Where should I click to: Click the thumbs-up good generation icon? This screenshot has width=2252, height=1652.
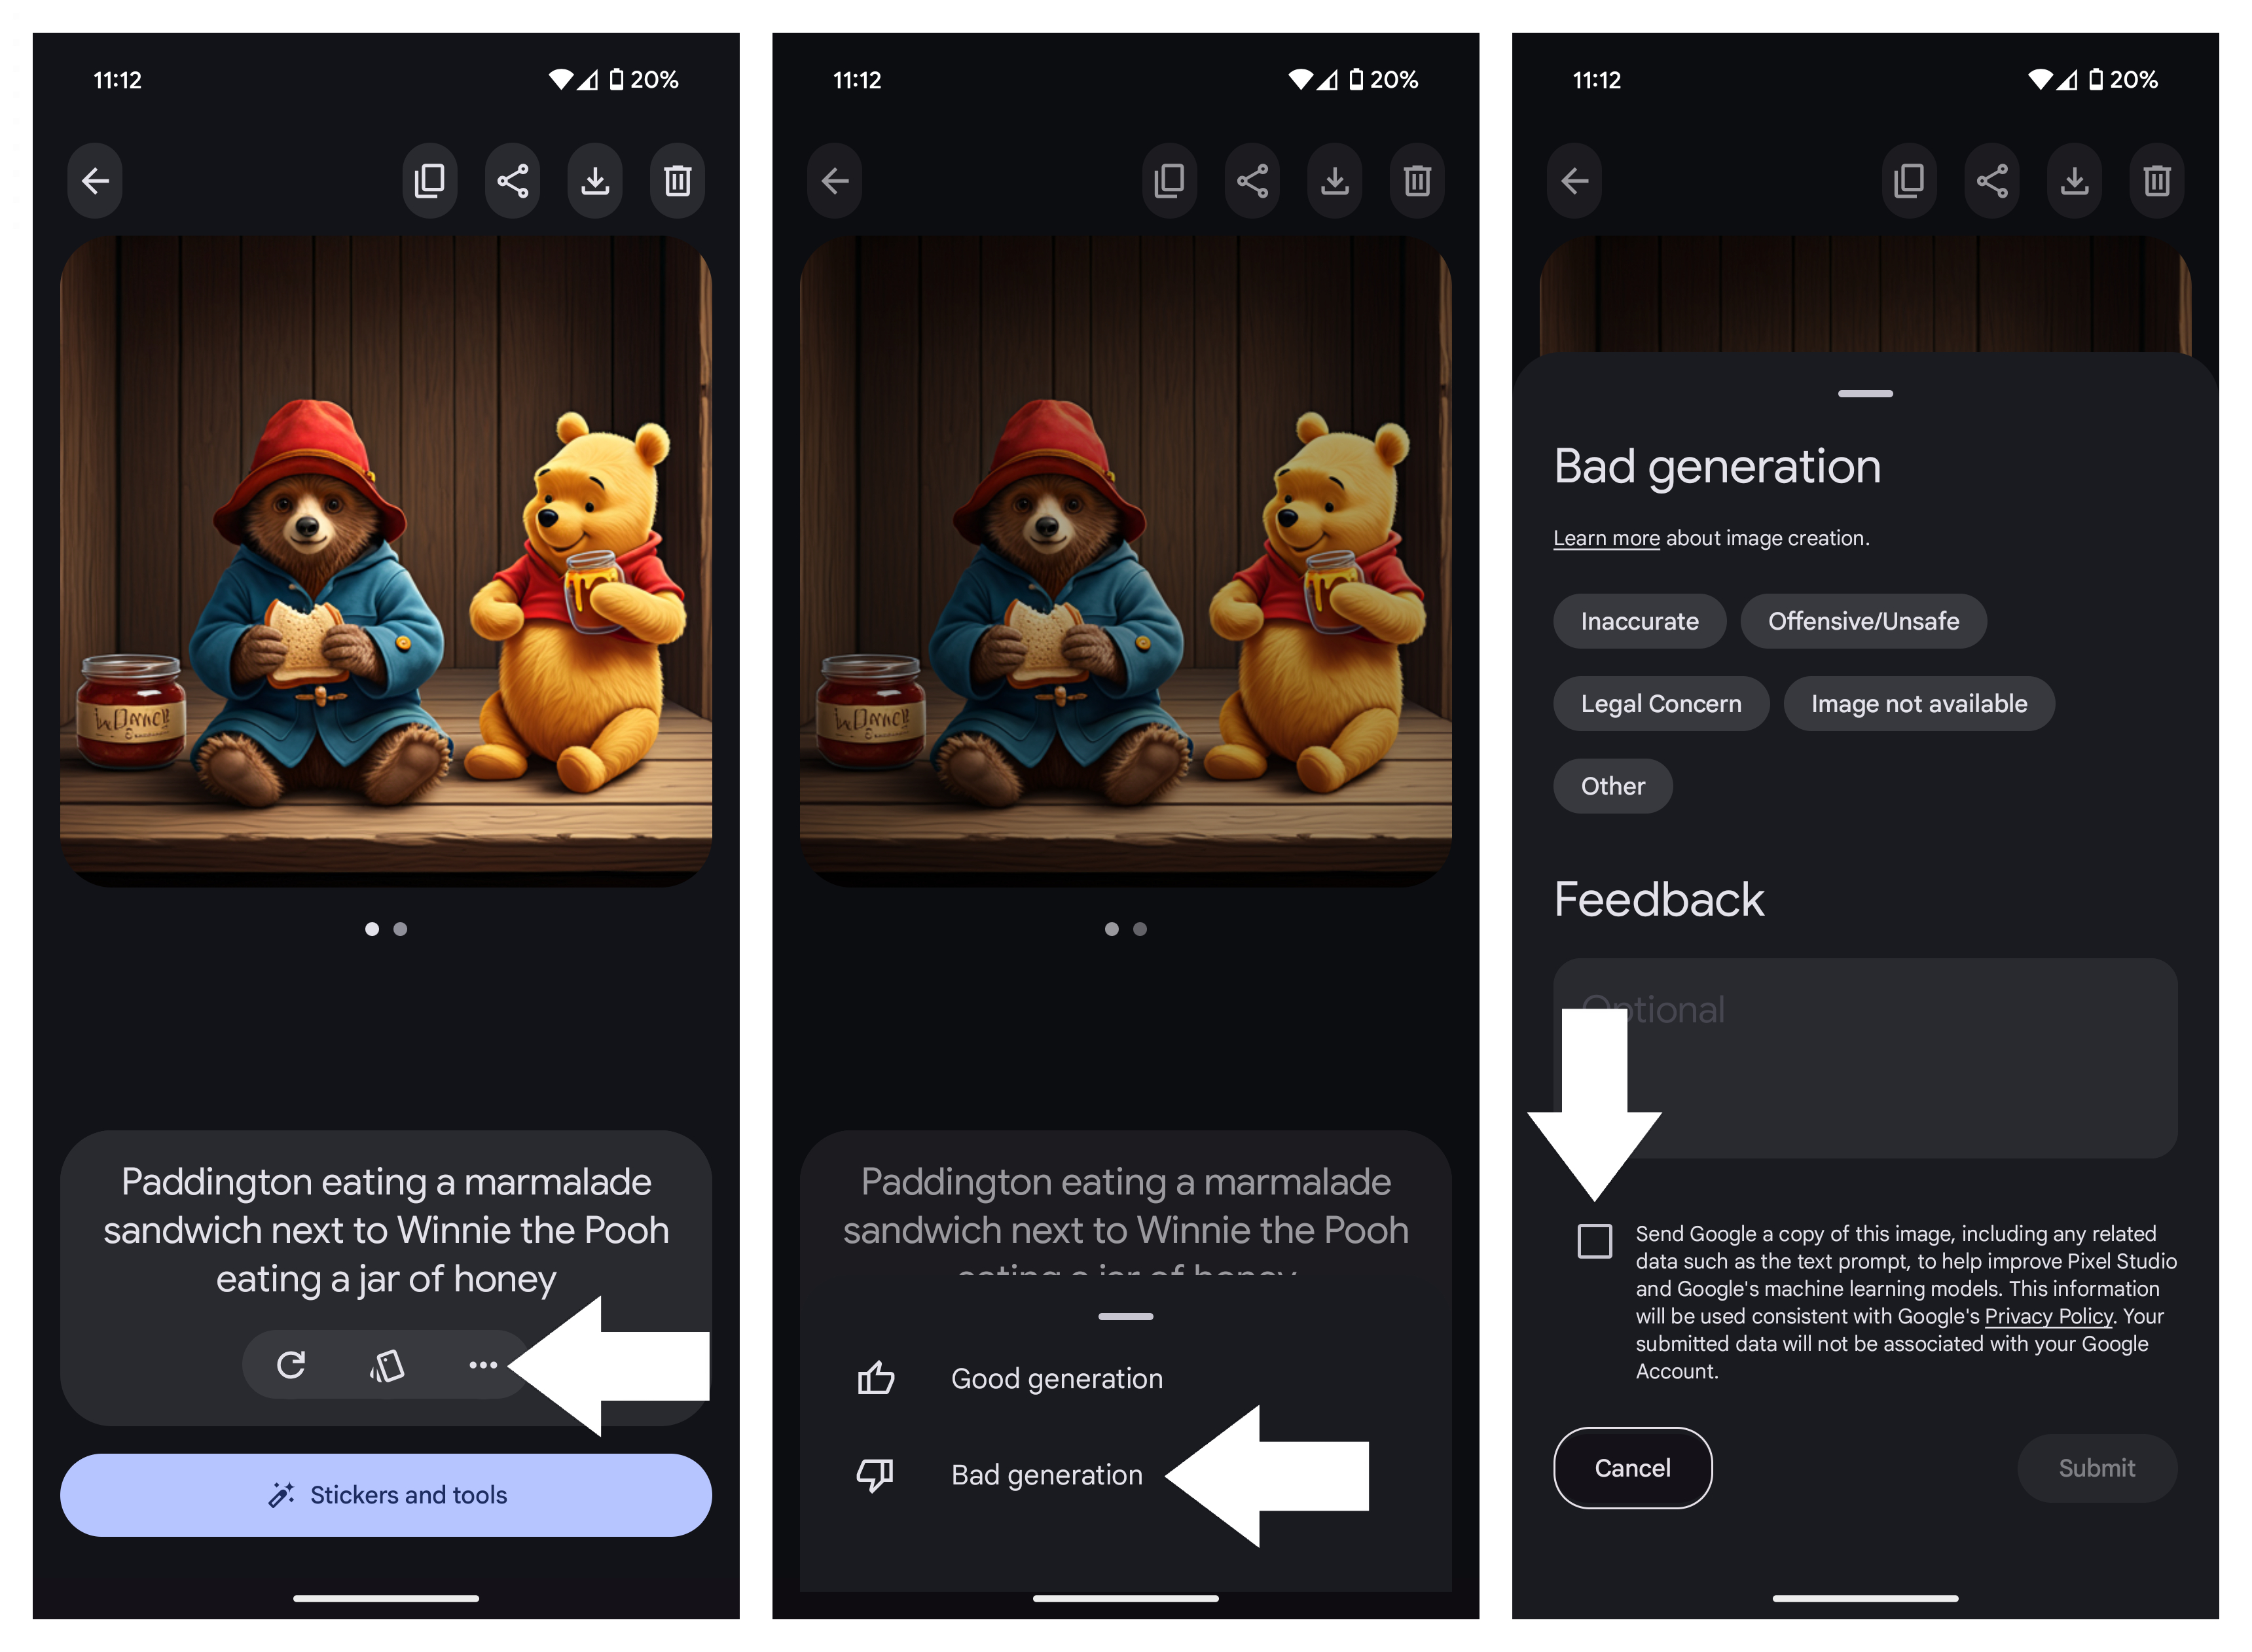(x=876, y=1378)
